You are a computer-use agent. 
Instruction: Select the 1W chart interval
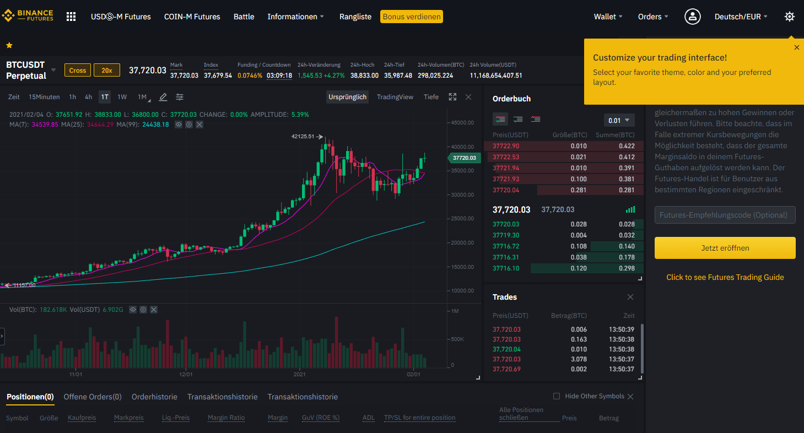(122, 97)
